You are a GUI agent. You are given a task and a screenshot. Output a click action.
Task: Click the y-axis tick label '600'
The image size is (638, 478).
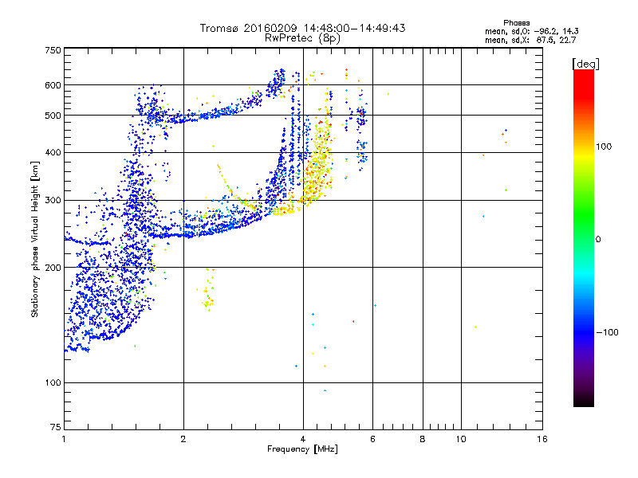(x=53, y=85)
